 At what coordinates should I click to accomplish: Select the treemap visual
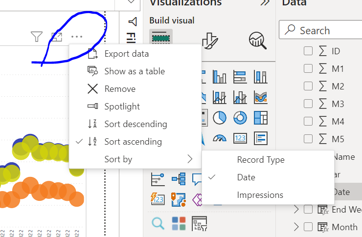(261, 118)
